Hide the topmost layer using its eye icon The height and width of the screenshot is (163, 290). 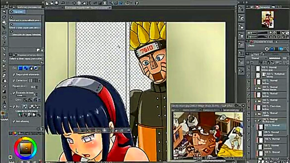248,69
